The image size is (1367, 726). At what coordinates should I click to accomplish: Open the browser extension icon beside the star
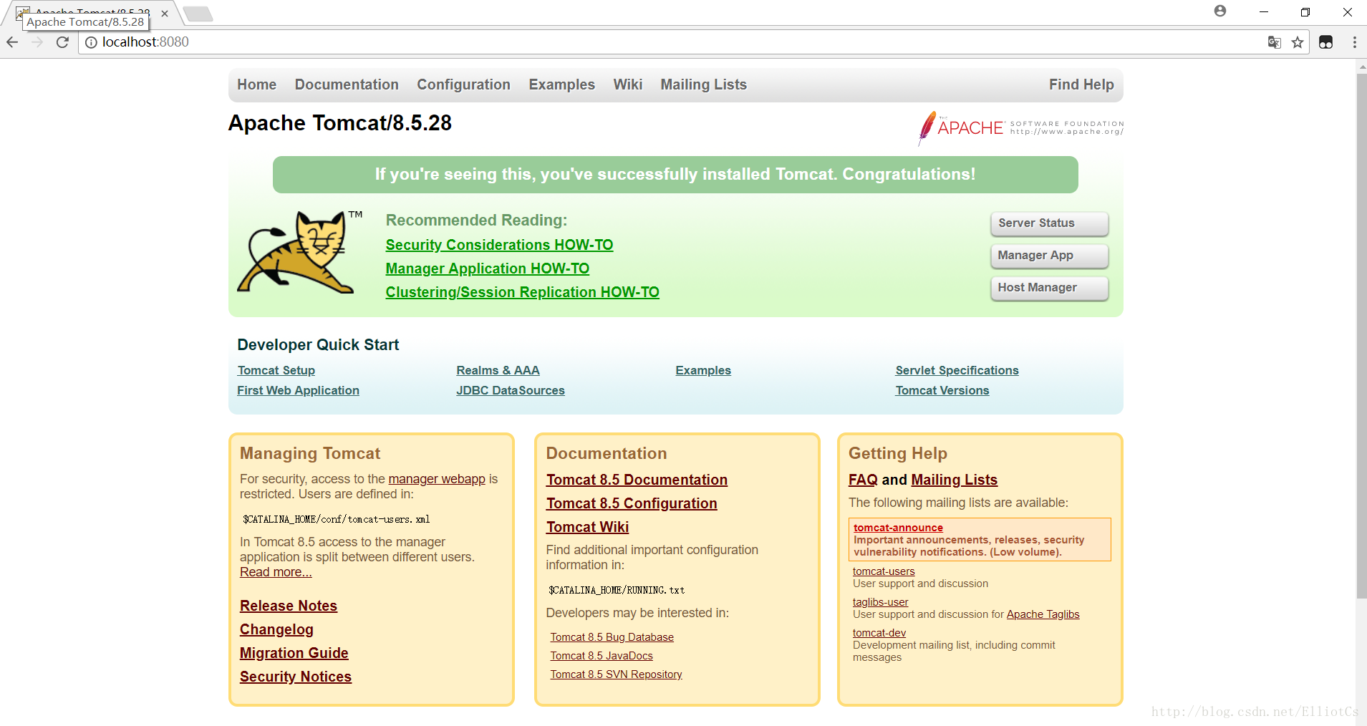tap(1326, 42)
